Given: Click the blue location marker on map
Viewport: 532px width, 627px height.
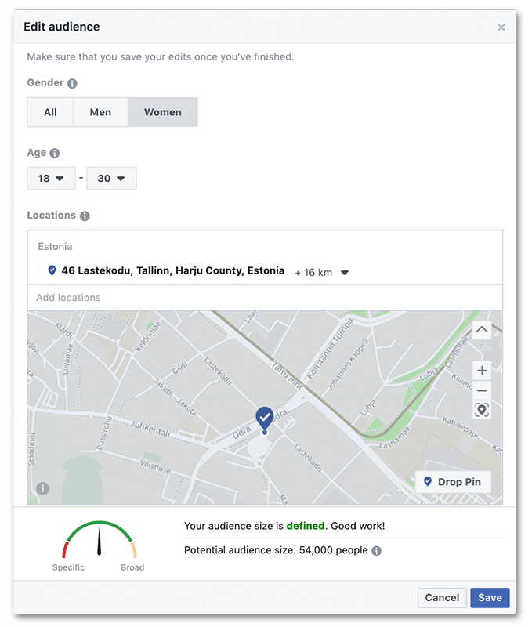Looking at the screenshot, I should (x=264, y=419).
